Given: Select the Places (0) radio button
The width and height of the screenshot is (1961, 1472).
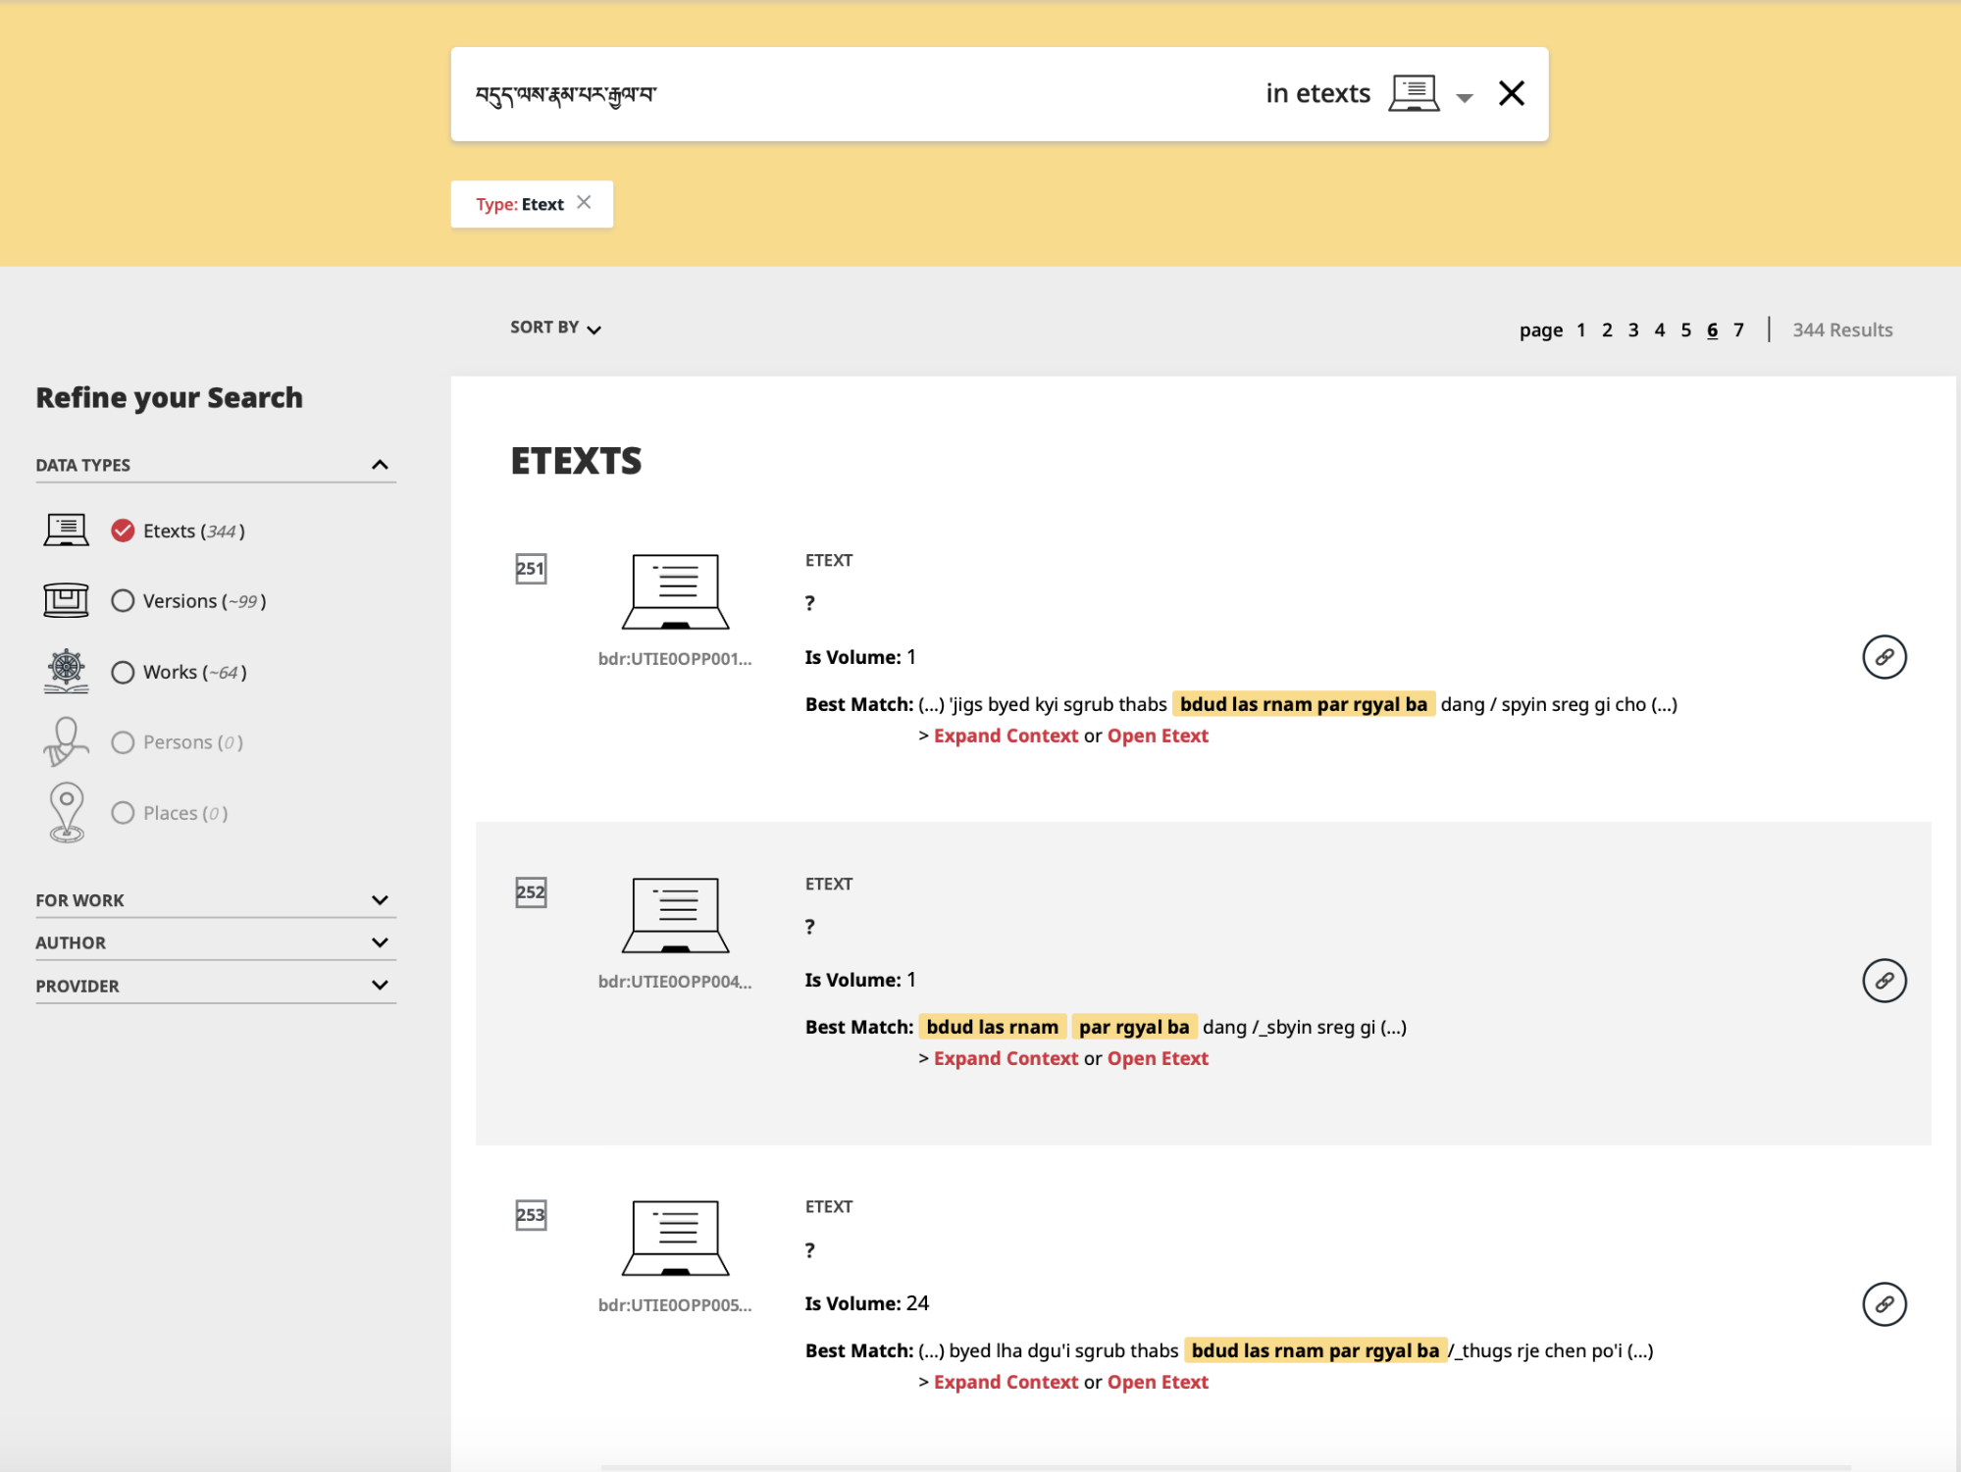Looking at the screenshot, I should pyautogui.click(x=123, y=813).
